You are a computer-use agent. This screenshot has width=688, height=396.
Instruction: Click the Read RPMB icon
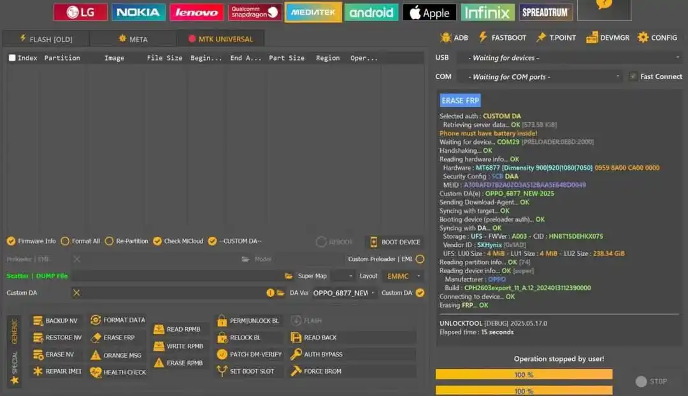[159, 329]
